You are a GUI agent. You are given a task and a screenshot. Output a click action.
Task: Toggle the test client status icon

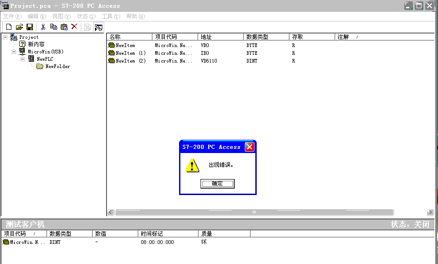pyautogui.click(x=98, y=27)
